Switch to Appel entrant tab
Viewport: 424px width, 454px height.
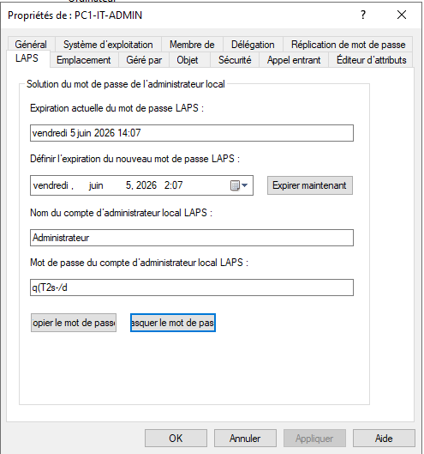tap(294, 60)
